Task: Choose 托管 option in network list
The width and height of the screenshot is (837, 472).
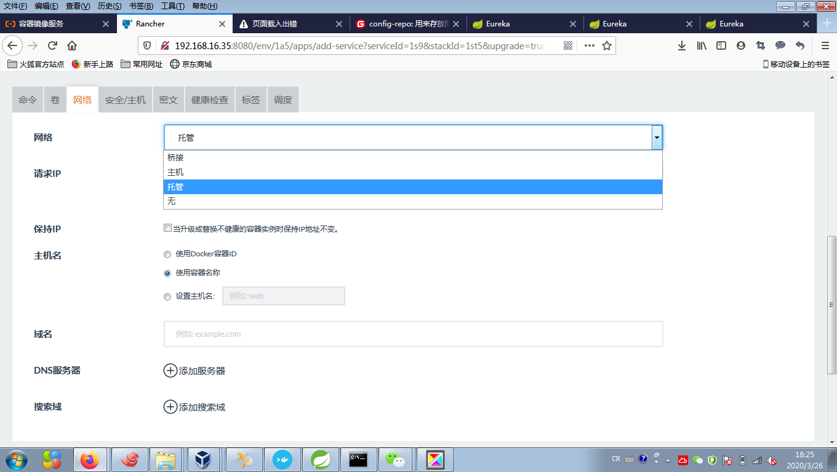Action: point(413,187)
